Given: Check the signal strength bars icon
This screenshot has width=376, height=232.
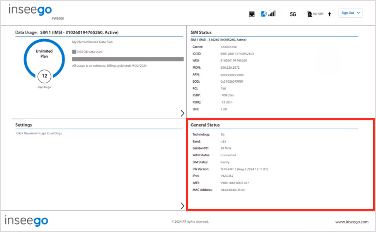Looking at the screenshot, I should (272, 14).
